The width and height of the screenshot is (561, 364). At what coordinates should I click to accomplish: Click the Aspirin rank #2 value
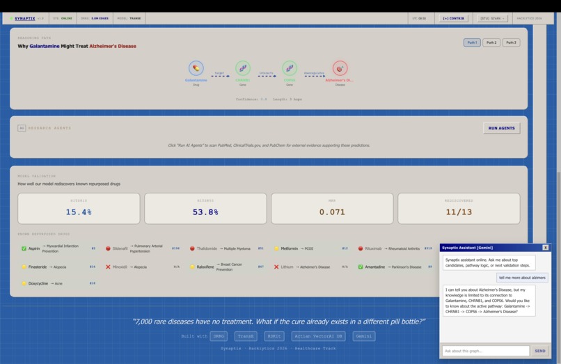tap(93, 248)
